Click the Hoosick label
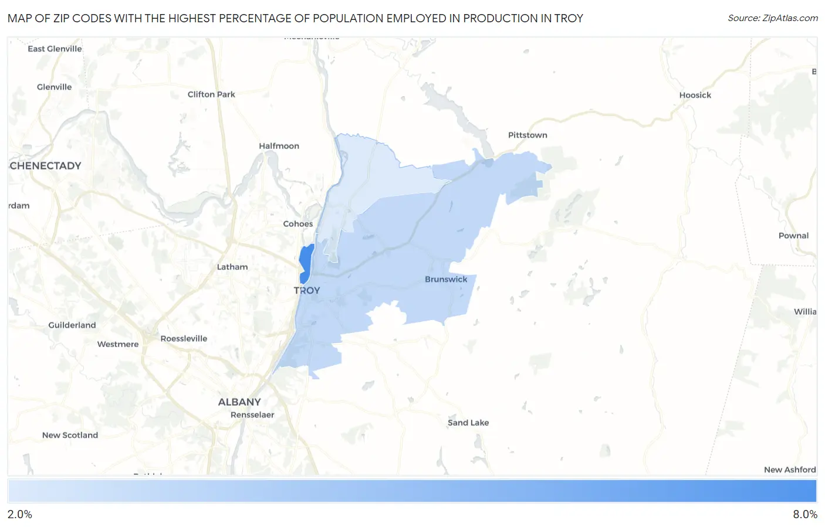This screenshot has width=825, height=527. tap(695, 95)
